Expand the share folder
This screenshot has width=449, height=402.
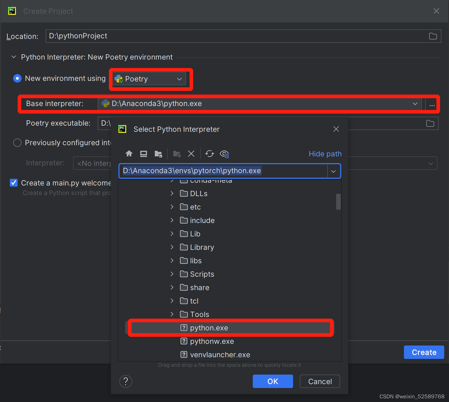pos(172,287)
